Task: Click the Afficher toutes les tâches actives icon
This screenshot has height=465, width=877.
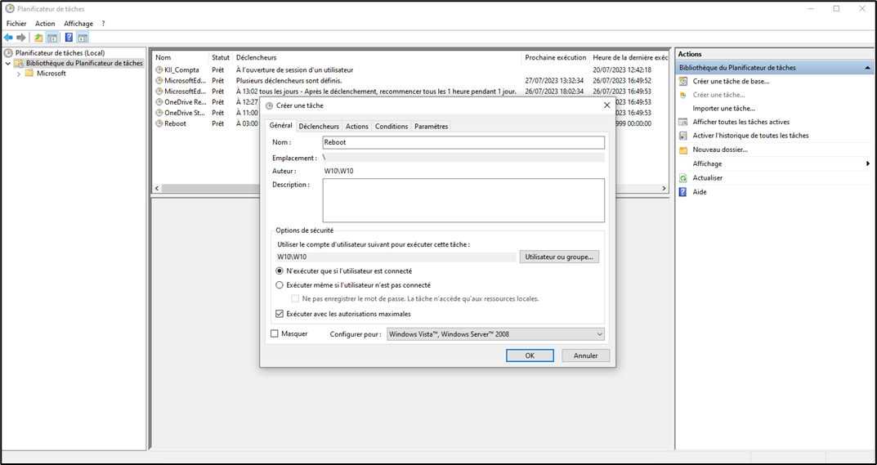Action: click(683, 122)
